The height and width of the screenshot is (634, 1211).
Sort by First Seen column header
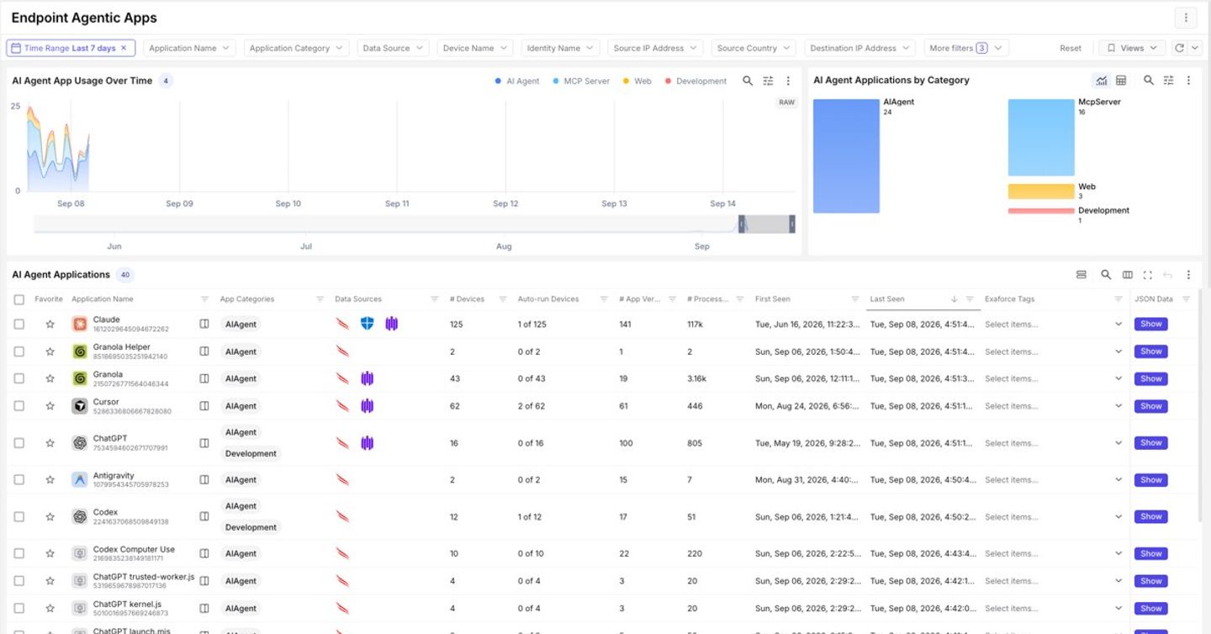[773, 299]
